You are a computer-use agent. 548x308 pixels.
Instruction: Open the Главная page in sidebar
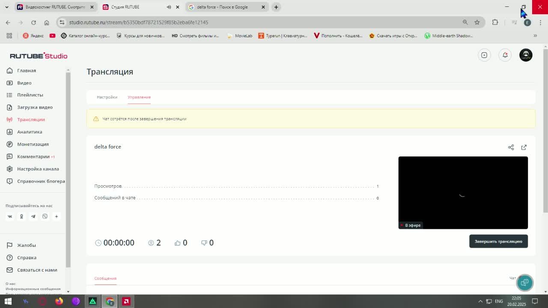(x=27, y=71)
